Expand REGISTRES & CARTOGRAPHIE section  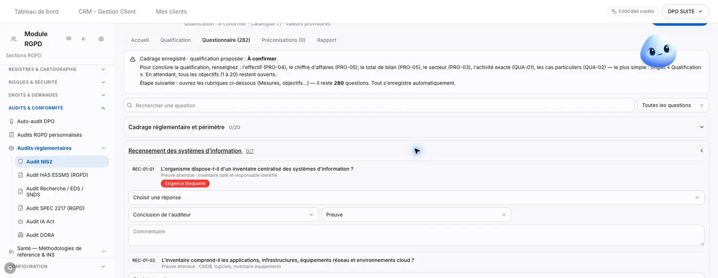(x=103, y=69)
